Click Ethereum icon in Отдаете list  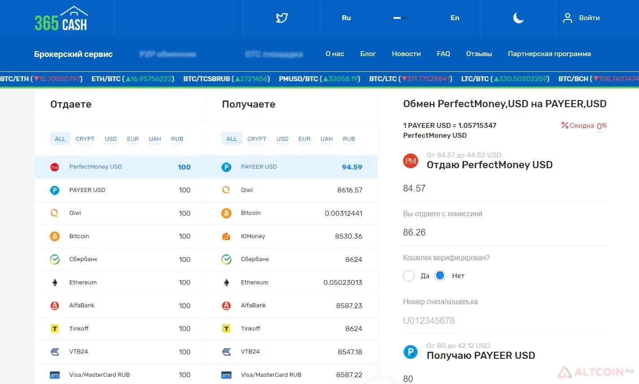tap(55, 283)
